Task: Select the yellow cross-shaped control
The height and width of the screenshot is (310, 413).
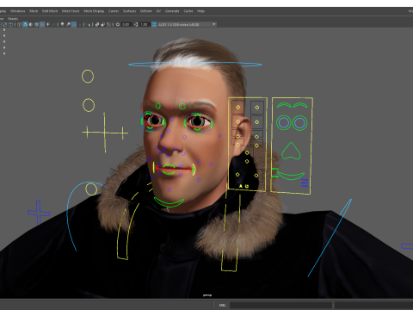Action: tap(105, 133)
